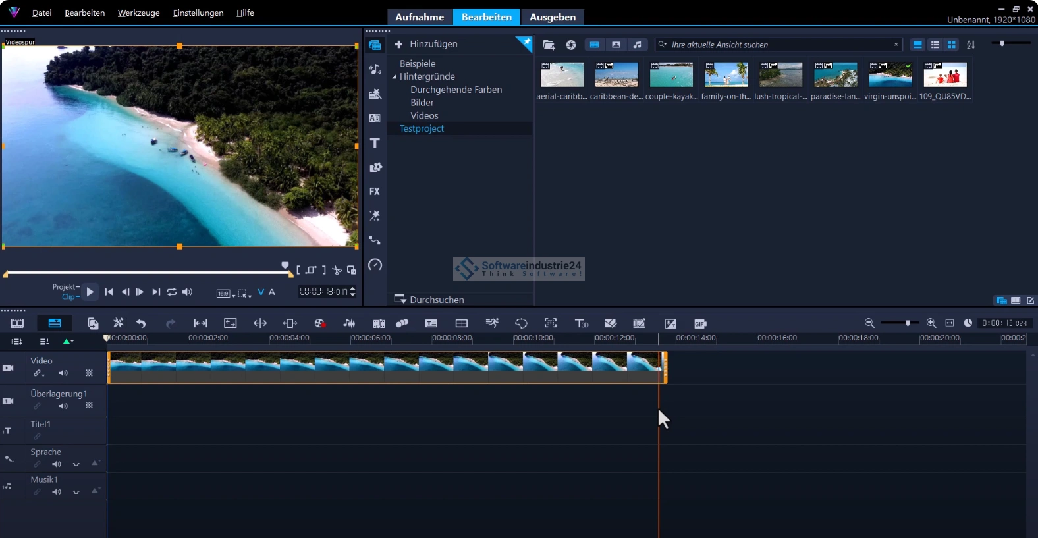Click the undo arrow in timeline toolbar
The width and height of the screenshot is (1038, 538).
click(x=141, y=323)
